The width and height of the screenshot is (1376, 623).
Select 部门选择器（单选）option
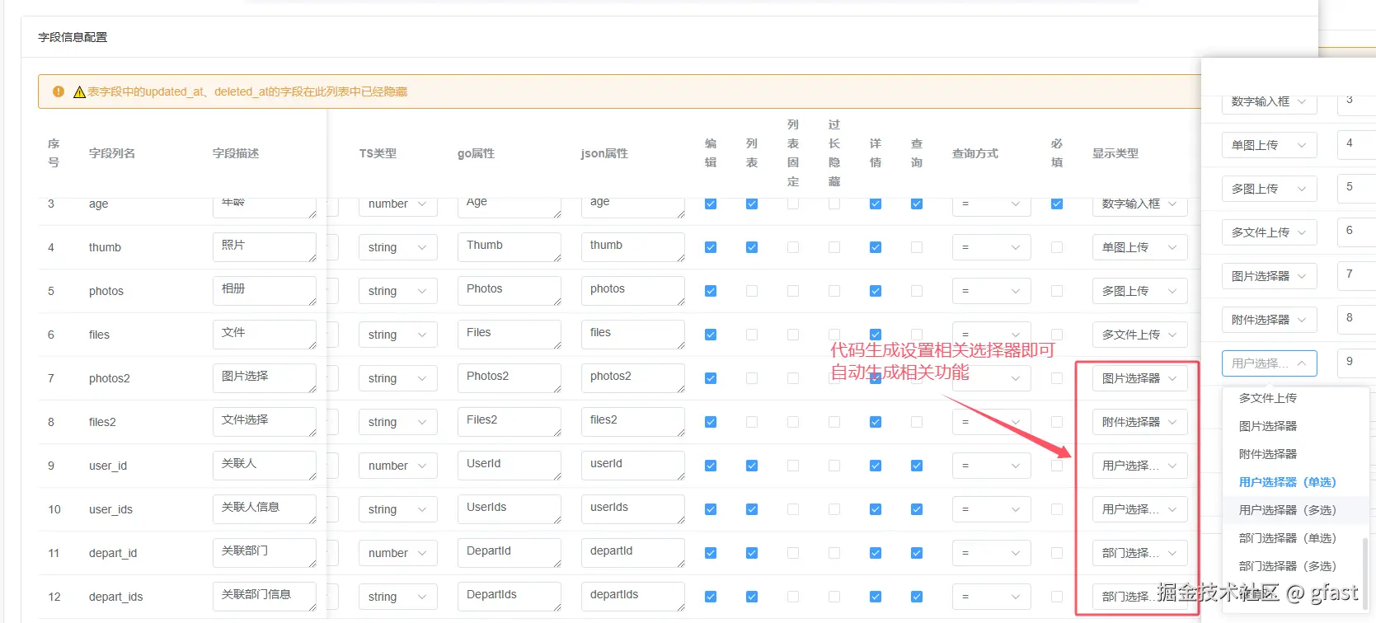pos(1294,538)
